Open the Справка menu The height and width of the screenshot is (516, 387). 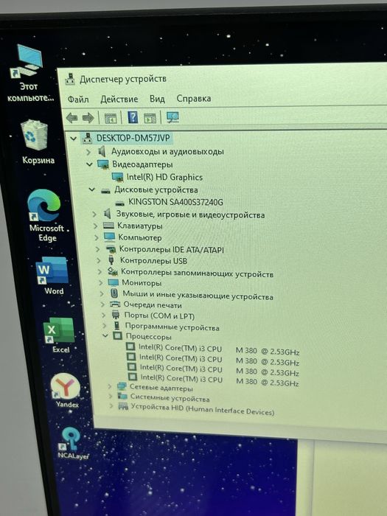(193, 98)
